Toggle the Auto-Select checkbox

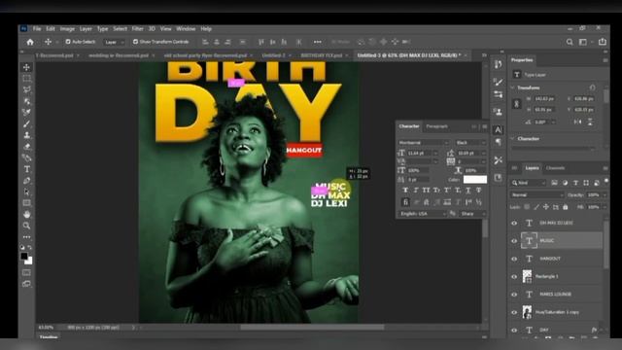point(68,42)
